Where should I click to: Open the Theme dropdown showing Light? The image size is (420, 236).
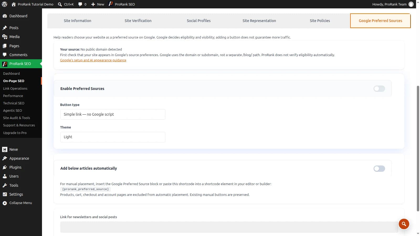113,137
